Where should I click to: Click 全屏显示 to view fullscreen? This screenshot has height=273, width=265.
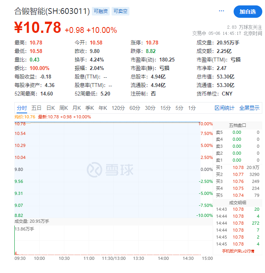249,108
